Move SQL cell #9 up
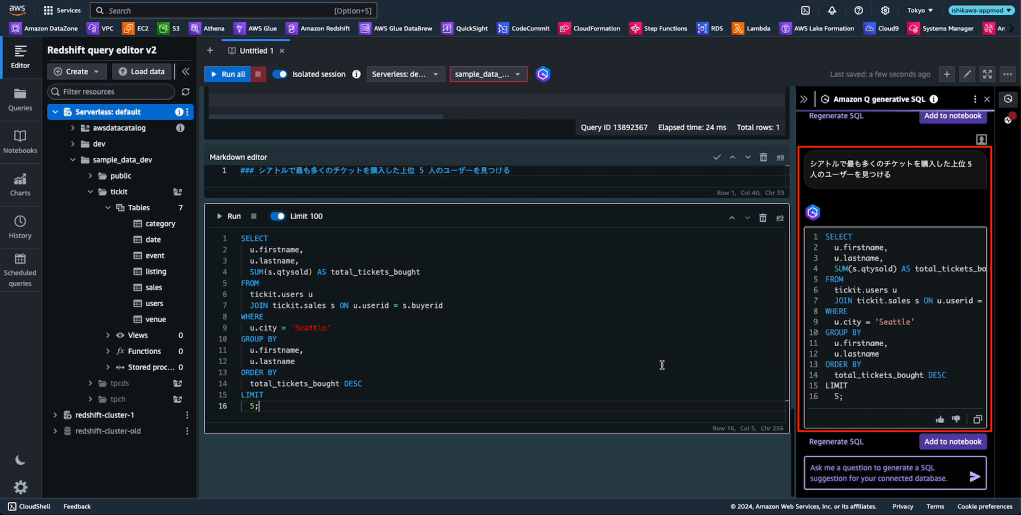The height and width of the screenshot is (515, 1021). (732, 218)
